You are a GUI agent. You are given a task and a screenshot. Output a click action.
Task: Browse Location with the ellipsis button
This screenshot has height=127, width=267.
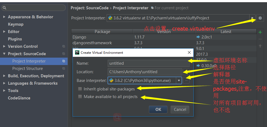pyautogui.click(x=186, y=72)
